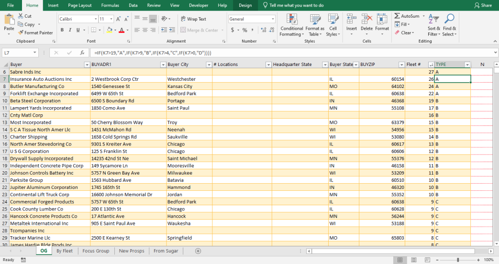Apply the yellow Fill Color bucket
Image resolution: width=499 pixels, height=264 pixels.
(x=110, y=30)
